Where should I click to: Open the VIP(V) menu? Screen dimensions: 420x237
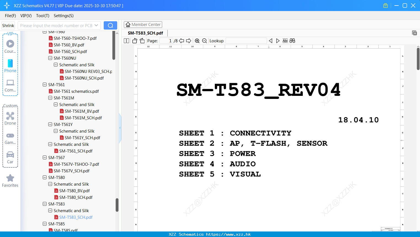click(26, 15)
